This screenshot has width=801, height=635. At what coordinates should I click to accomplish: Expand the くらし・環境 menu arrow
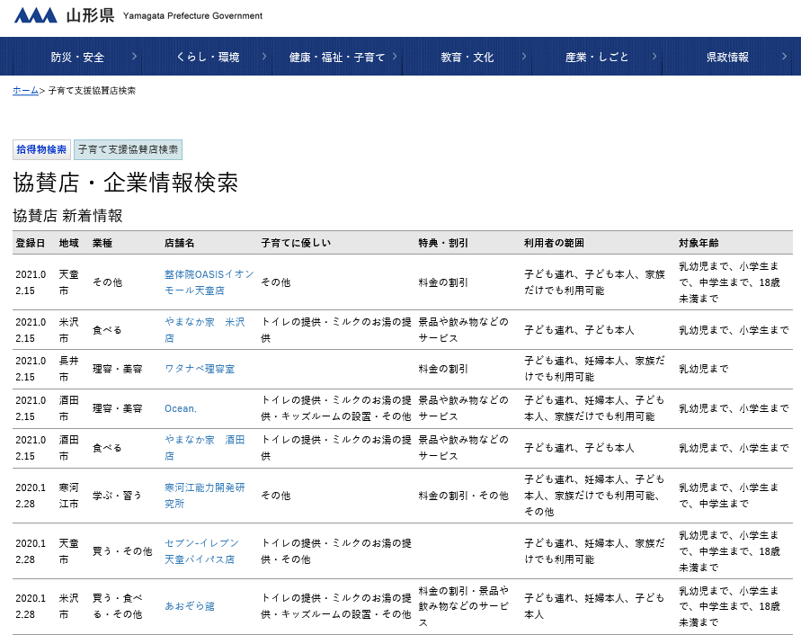(x=263, y=56)
